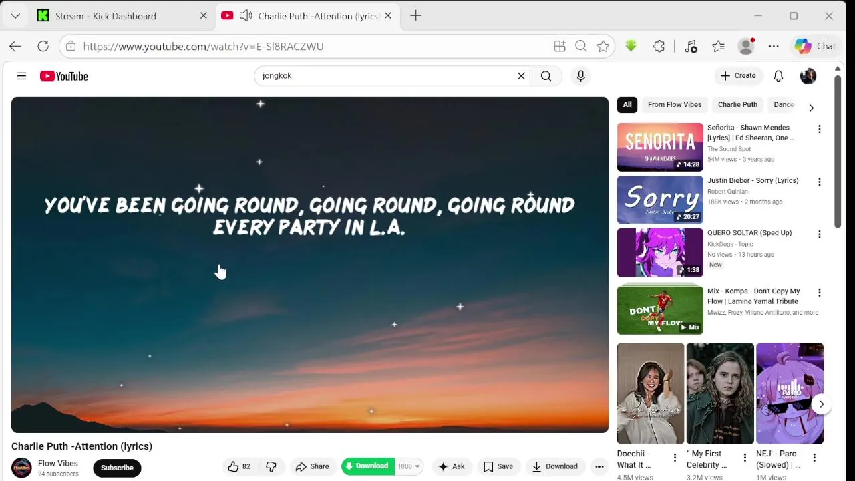The width and height of the screenshot is (855, 481).
Task: Save the video to a playlist
Action: tap(498, 466)
